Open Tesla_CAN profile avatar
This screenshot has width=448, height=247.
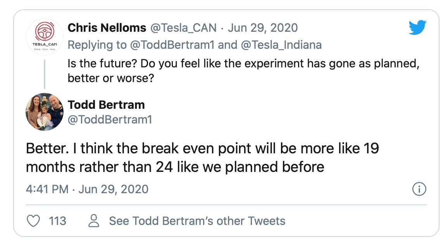pyautogui.click(x=45, y=36)
